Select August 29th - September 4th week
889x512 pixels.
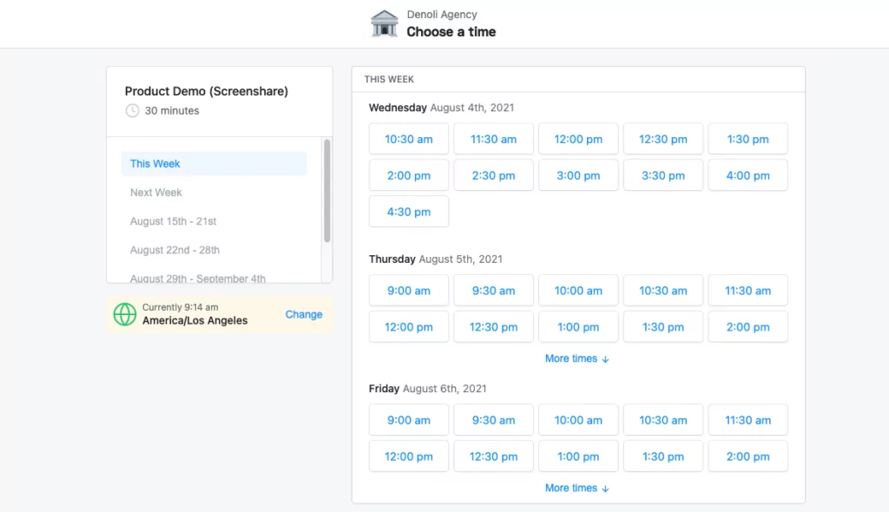coord(198,278)
